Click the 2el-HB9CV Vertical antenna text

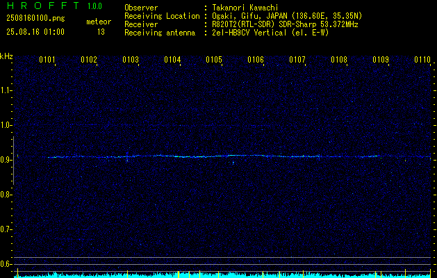(x=270, y=33)
